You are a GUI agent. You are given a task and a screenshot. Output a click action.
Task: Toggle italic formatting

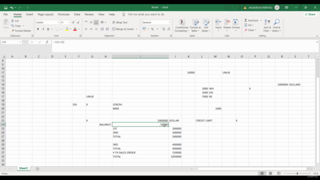pos(43,29)
